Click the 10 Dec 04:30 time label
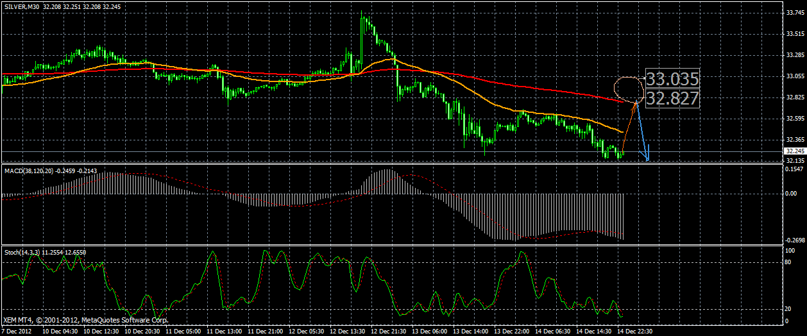 pos(62,332)
